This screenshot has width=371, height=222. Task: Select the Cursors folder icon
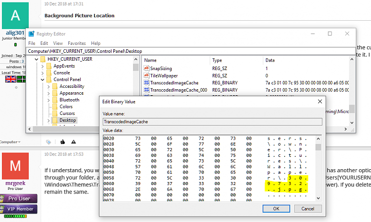[x=55, y=113]
